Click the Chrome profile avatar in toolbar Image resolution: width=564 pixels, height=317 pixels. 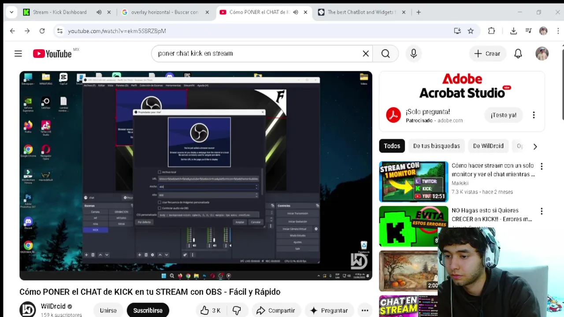coord(543,31)
